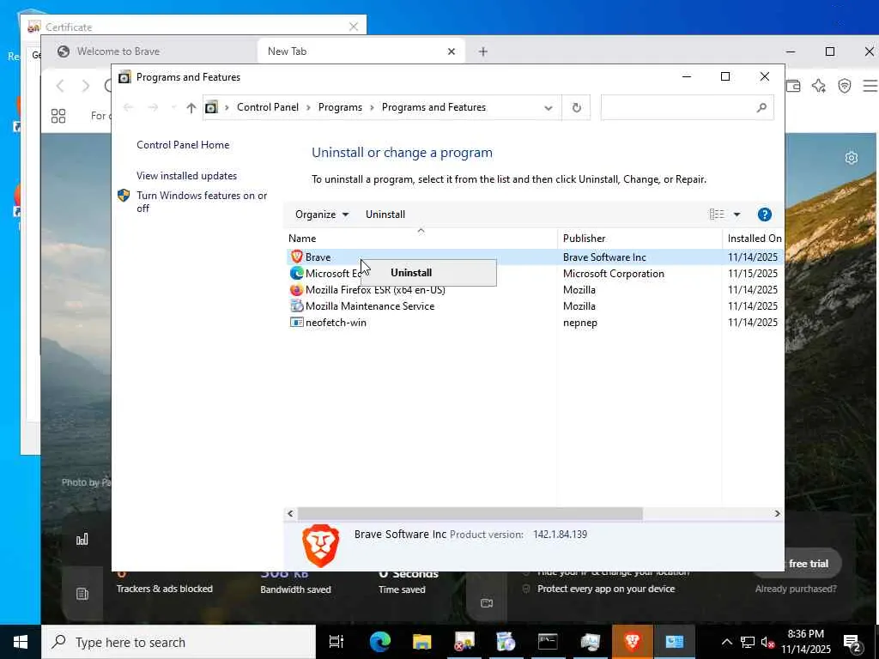Click the neofetch-win program icon
This screenshot has width=879, height=659.
[x=296, y=323]
